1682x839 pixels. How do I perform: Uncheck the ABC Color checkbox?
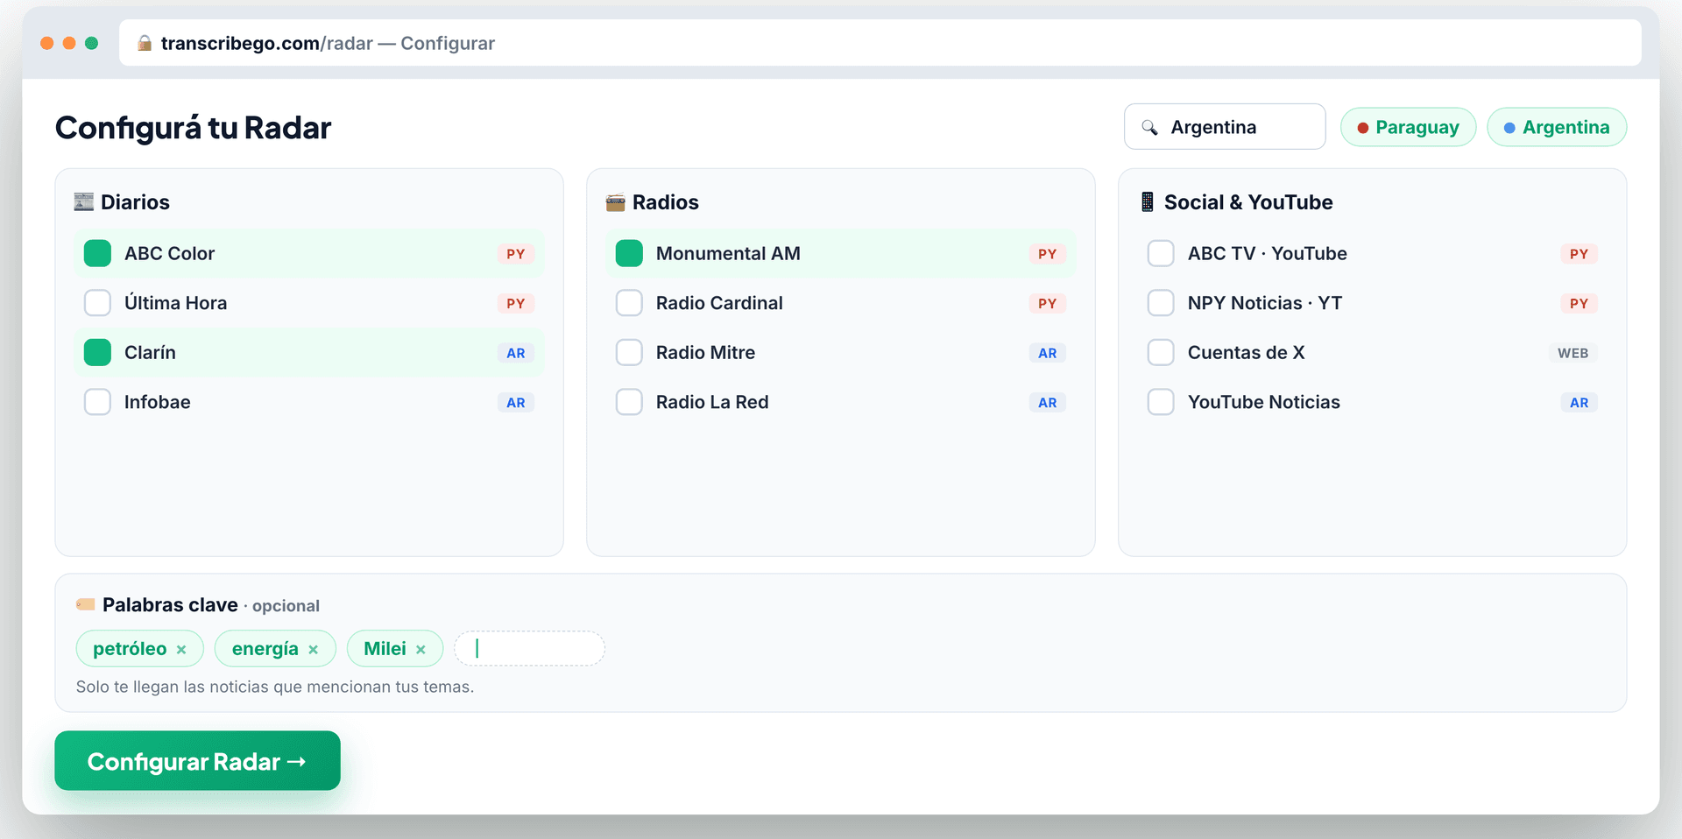click(97, 253)
